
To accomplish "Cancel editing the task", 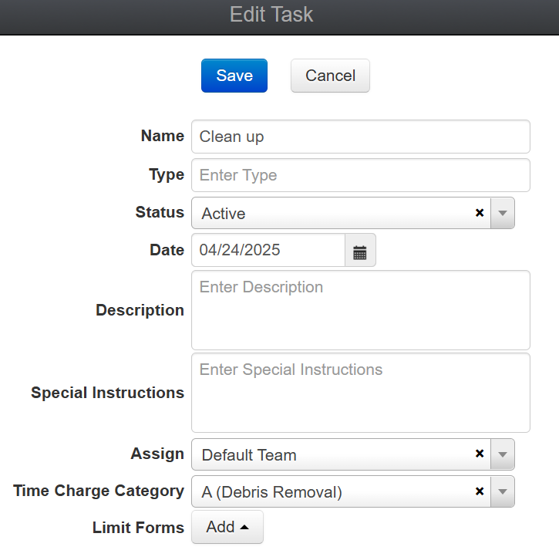I will click(330, 76).
